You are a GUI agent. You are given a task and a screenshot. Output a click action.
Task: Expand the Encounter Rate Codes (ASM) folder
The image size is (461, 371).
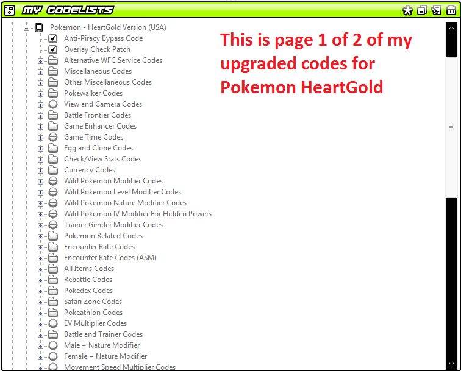click(41, 258)
